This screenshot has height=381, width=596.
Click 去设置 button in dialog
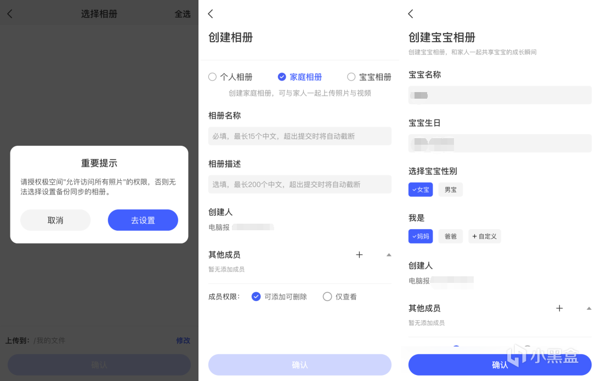pyautogui.click(x=143, y=220)
